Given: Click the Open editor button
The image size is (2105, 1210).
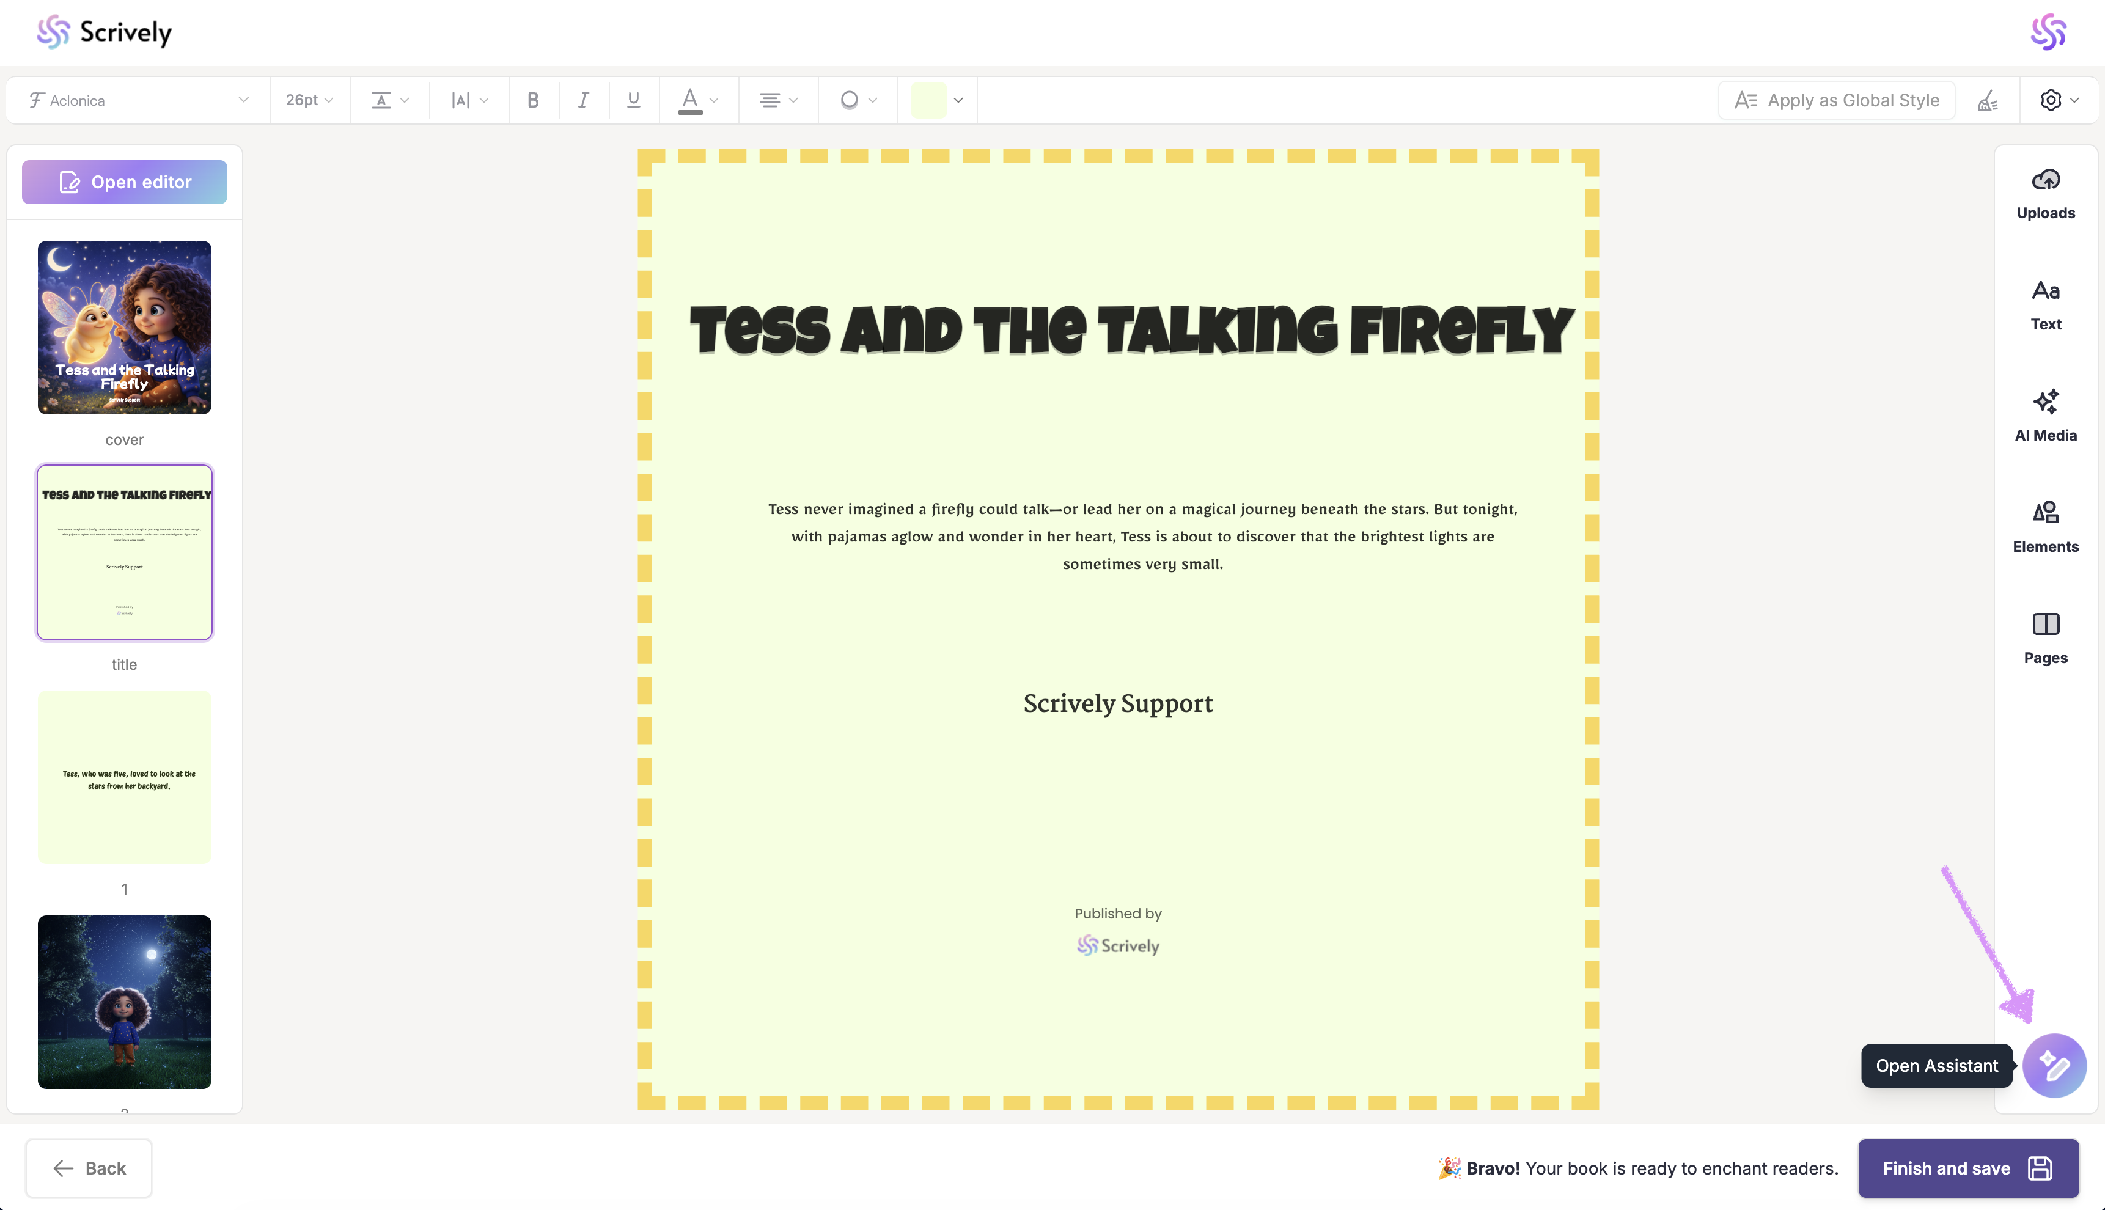Looking at the screenshot, I should pyautogui.click(x=125, y=182).
